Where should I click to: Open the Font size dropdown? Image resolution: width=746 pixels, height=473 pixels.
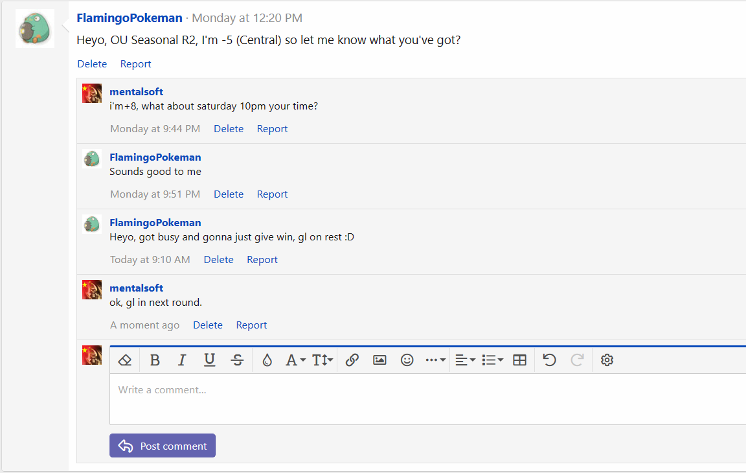(x=322, y=360)
